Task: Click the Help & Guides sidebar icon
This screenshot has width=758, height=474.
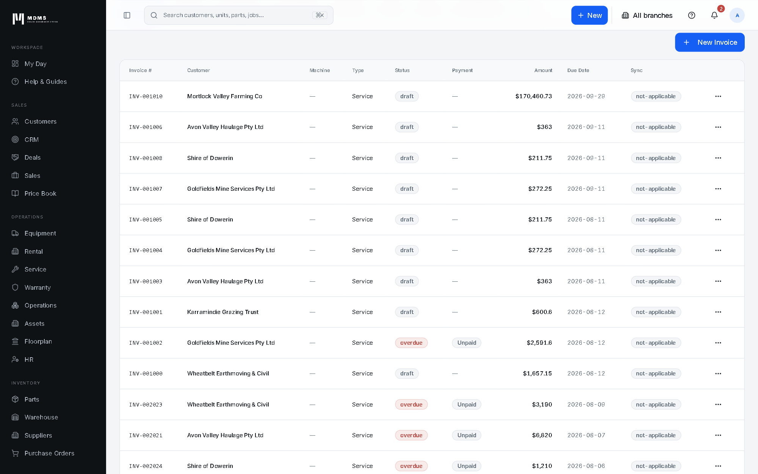Action: 15,82
